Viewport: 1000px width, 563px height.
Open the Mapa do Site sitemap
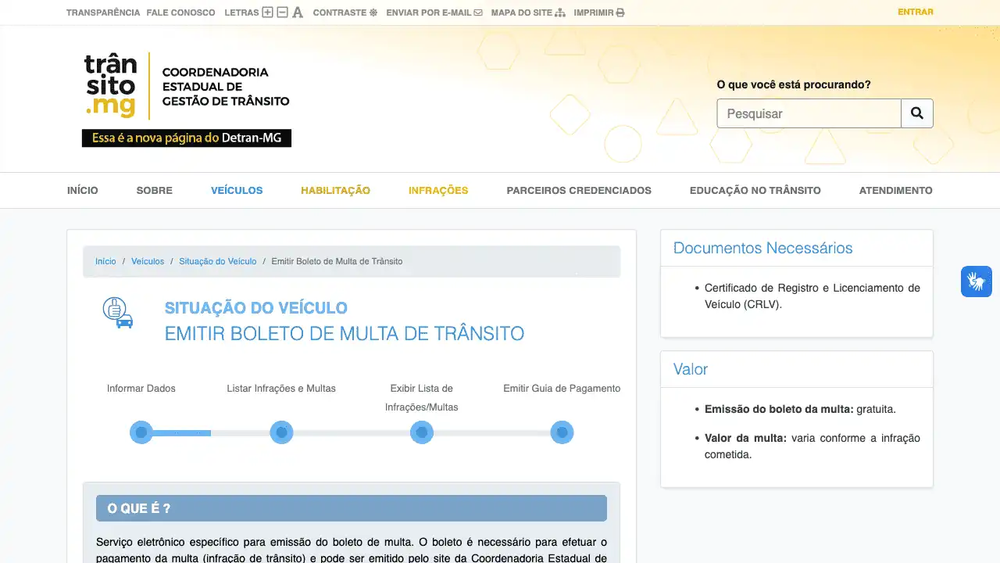point(527,13)
